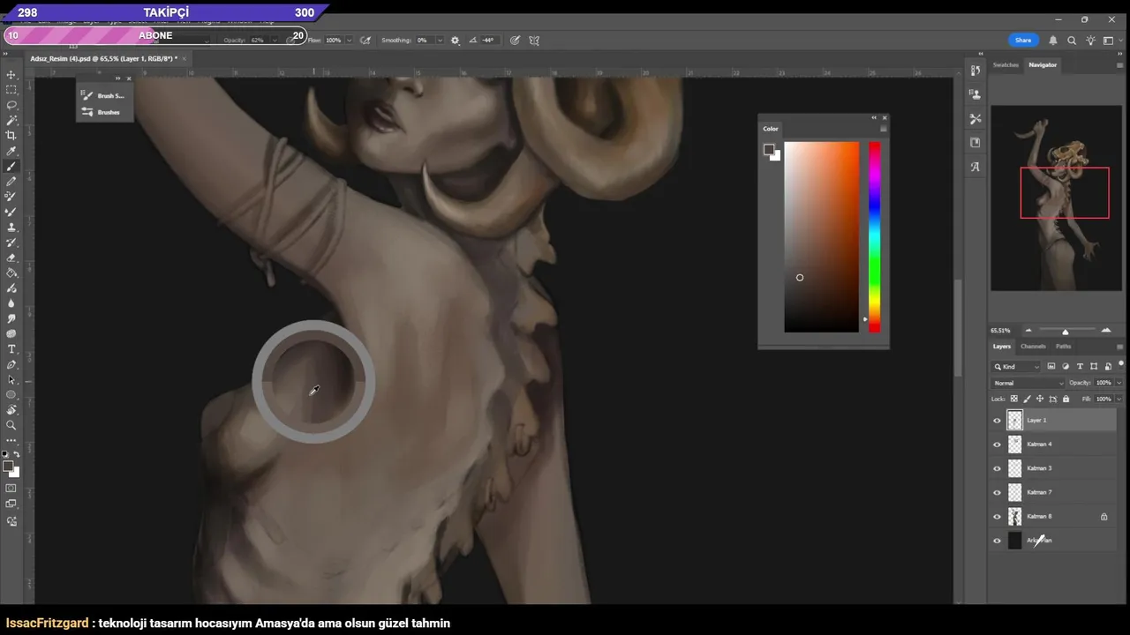
Task: Open Brush Settings panel shortcut
Action: [104, 95]
